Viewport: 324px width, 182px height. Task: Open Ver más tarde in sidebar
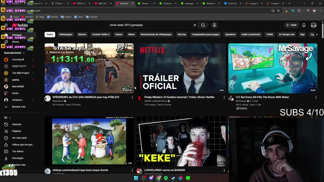pyautogui.click(x=19, y=138)
